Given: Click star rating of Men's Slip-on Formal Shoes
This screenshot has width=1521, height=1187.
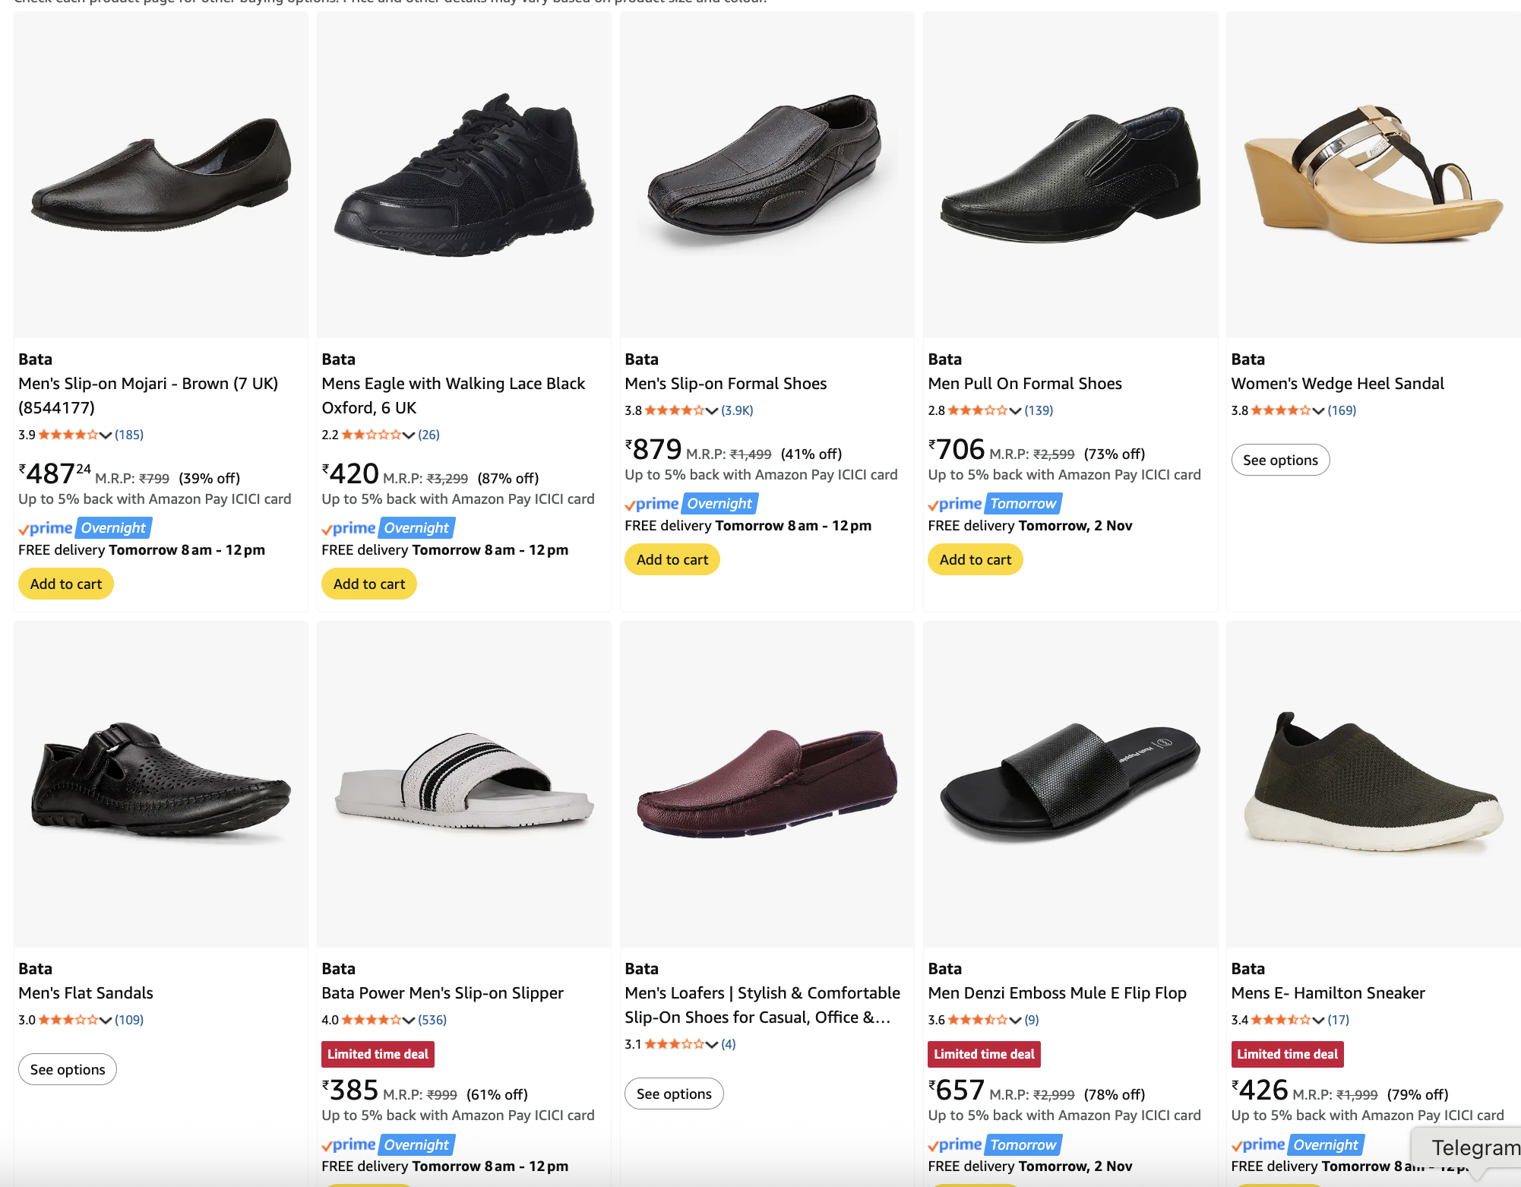Looking at the screenshot, I should click(x=674, y=410).
